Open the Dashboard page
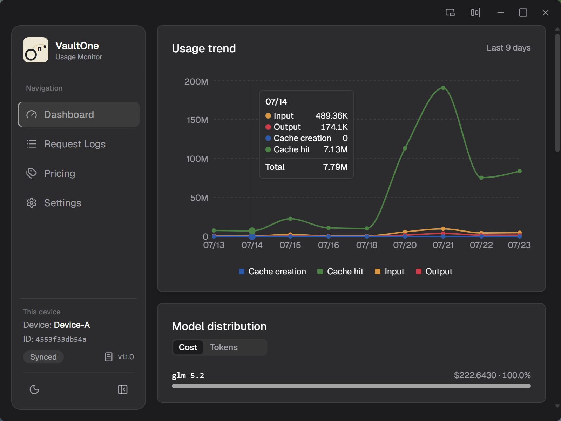The height and width of the screenshot is (421, 561). pyautogui.click(x=79, y=114)
